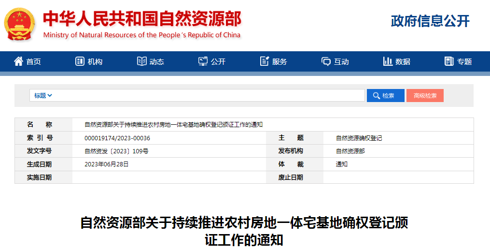Go to the 公开 section

[212, 61]
